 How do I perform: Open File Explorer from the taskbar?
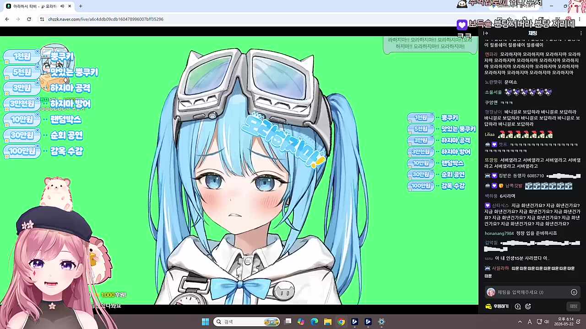[x=328, y=322]
